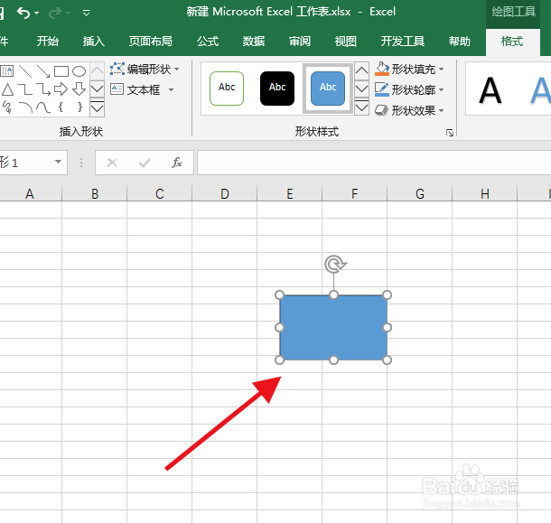The image size is (551, 523).
Task: Select the 格式 drawing tools tab
Action: point(512,42)
